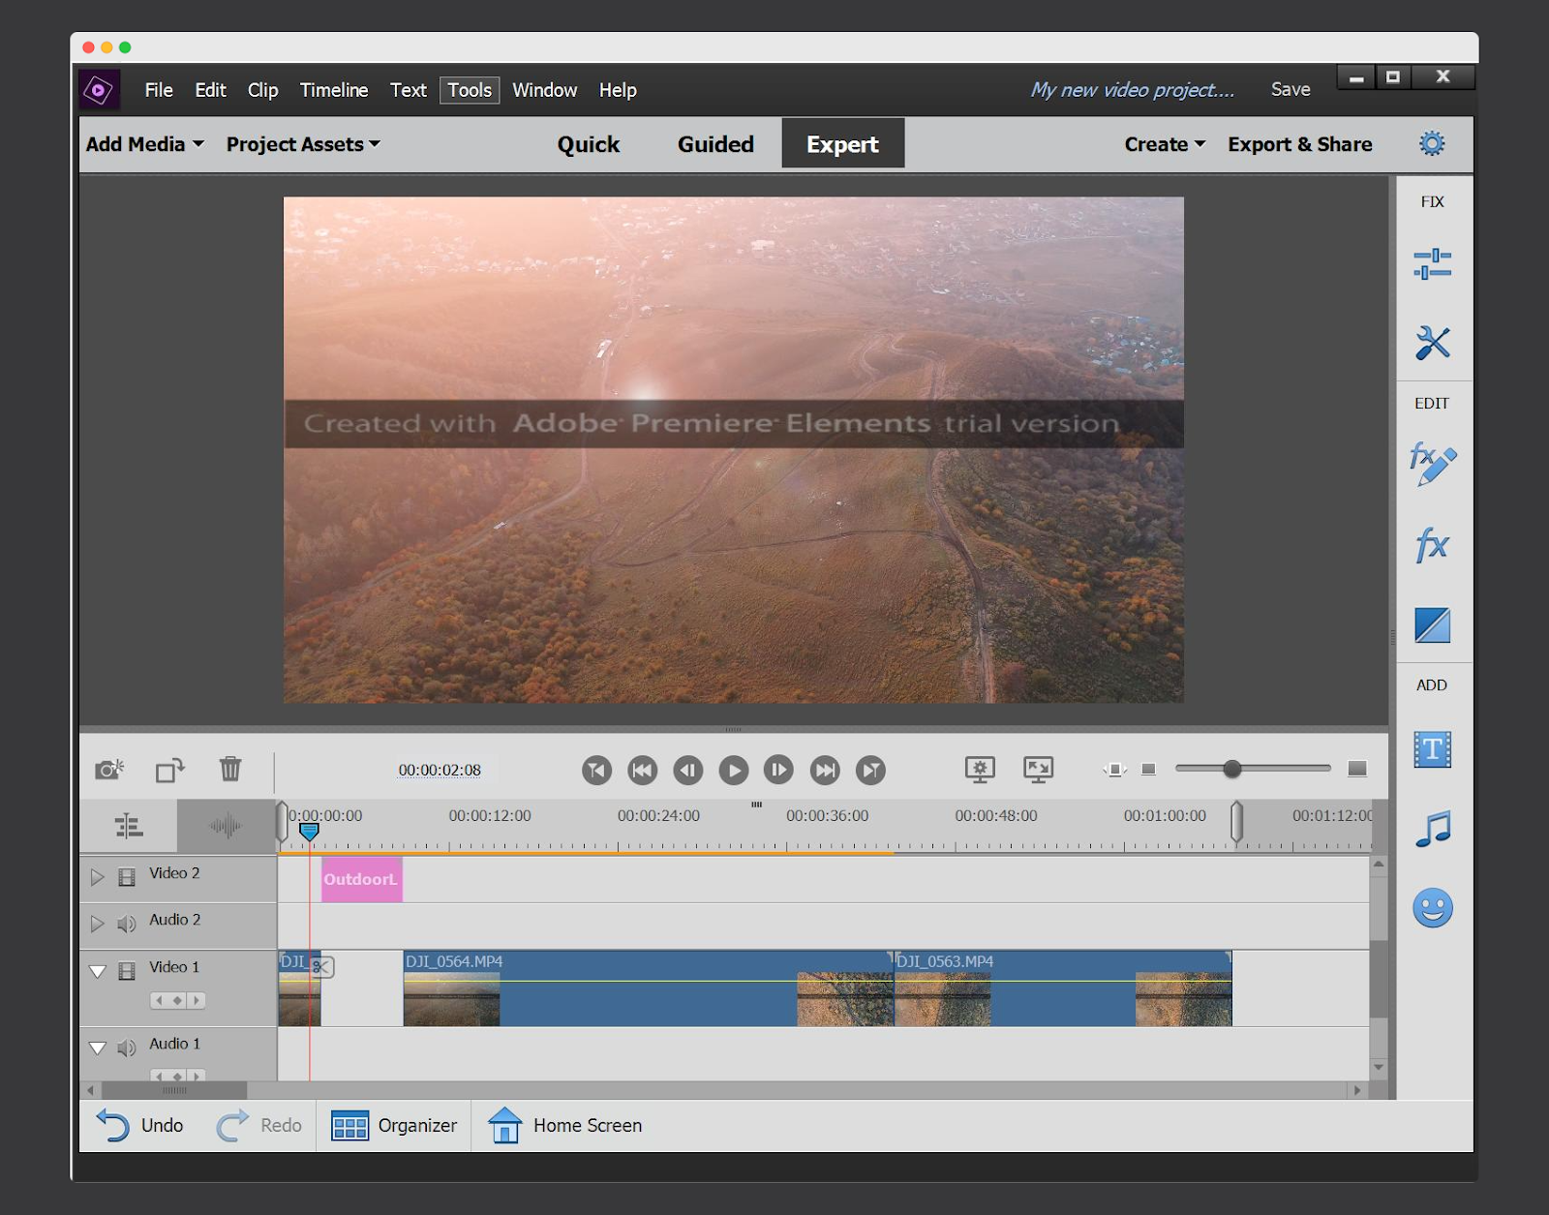Go to previous edit point
This screenshot has width=1549, height=1215.
tap(597, 771)
